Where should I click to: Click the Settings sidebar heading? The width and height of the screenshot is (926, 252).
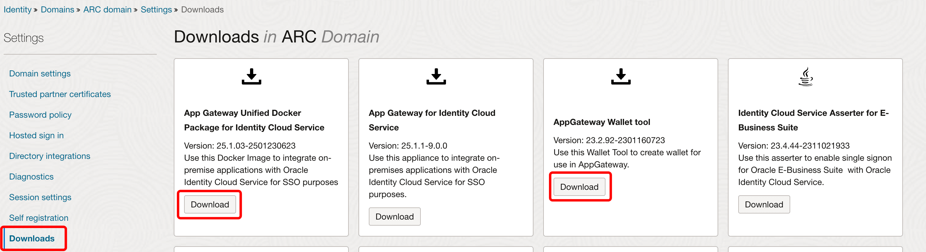(x=24, y=38)
